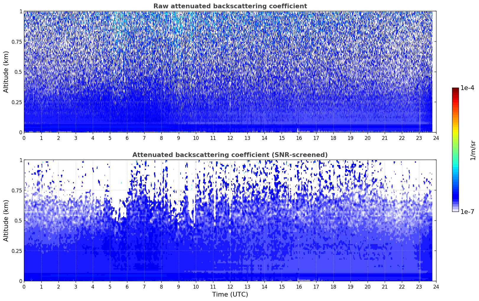Select hour 6 tick under the SNR-screened plot
Screen dimensions: 479x301
127,287
